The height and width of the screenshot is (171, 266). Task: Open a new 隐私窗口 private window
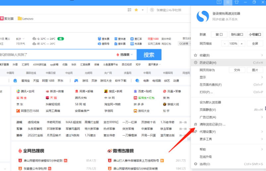click(x=237, y=34)
